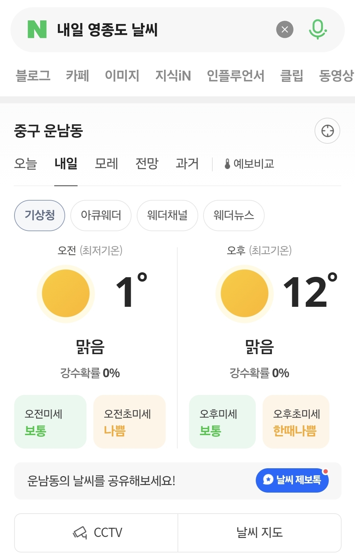
Task: Switch provider to 웨더뉴스
Action: pyautogui.click(x=234, y=215)
